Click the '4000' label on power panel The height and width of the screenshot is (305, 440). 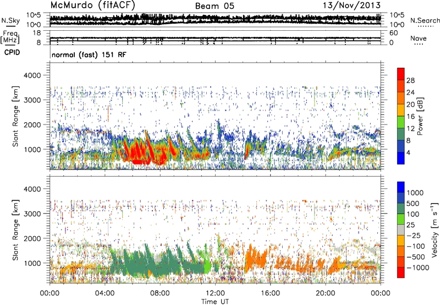32,75
